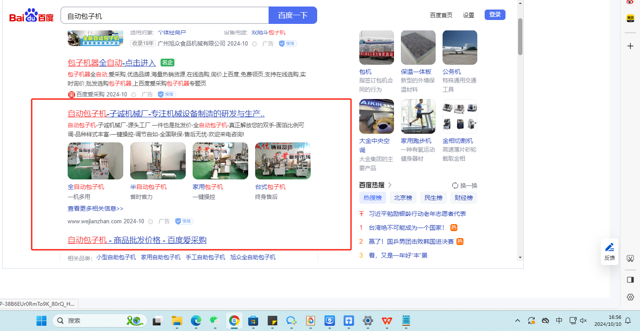The width and height of the screenshot is (640, 331).
Task: Expand the 百度热搜 chevron arrow
Action: (390, 185)
